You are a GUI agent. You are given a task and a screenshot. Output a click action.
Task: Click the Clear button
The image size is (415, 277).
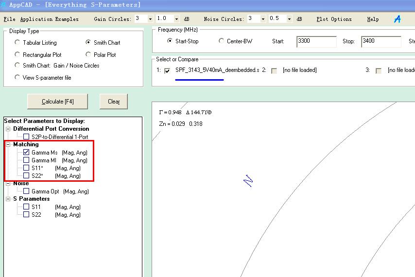pos(114,102)
